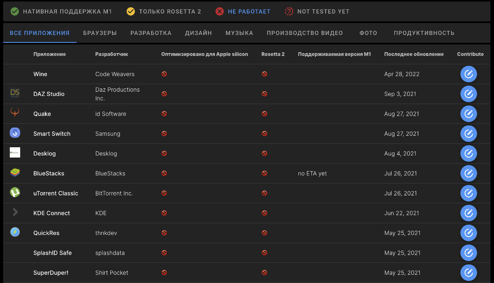The height and width of the screenshot is (283, 494).
Task: Click the Разработчик column header
Action: click(x=112, y=54)
